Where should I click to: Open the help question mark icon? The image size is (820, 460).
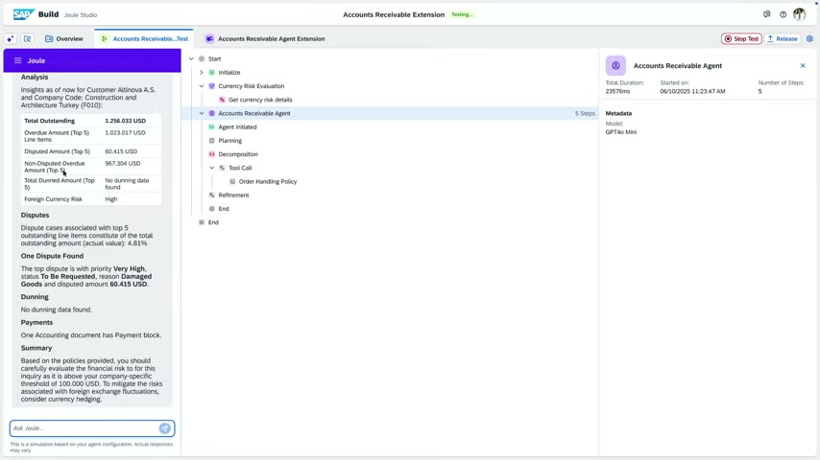click(783, 14)
